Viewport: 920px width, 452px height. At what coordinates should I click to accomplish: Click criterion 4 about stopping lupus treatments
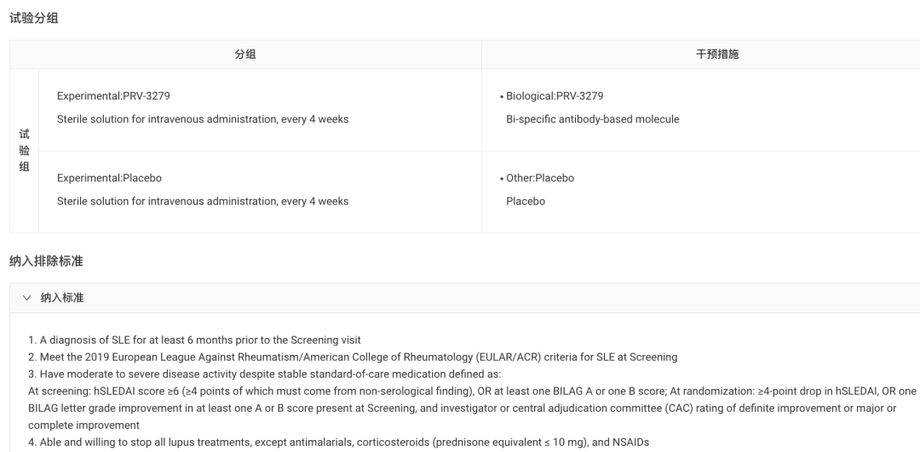pyautogui.click(x=338, y=442)
